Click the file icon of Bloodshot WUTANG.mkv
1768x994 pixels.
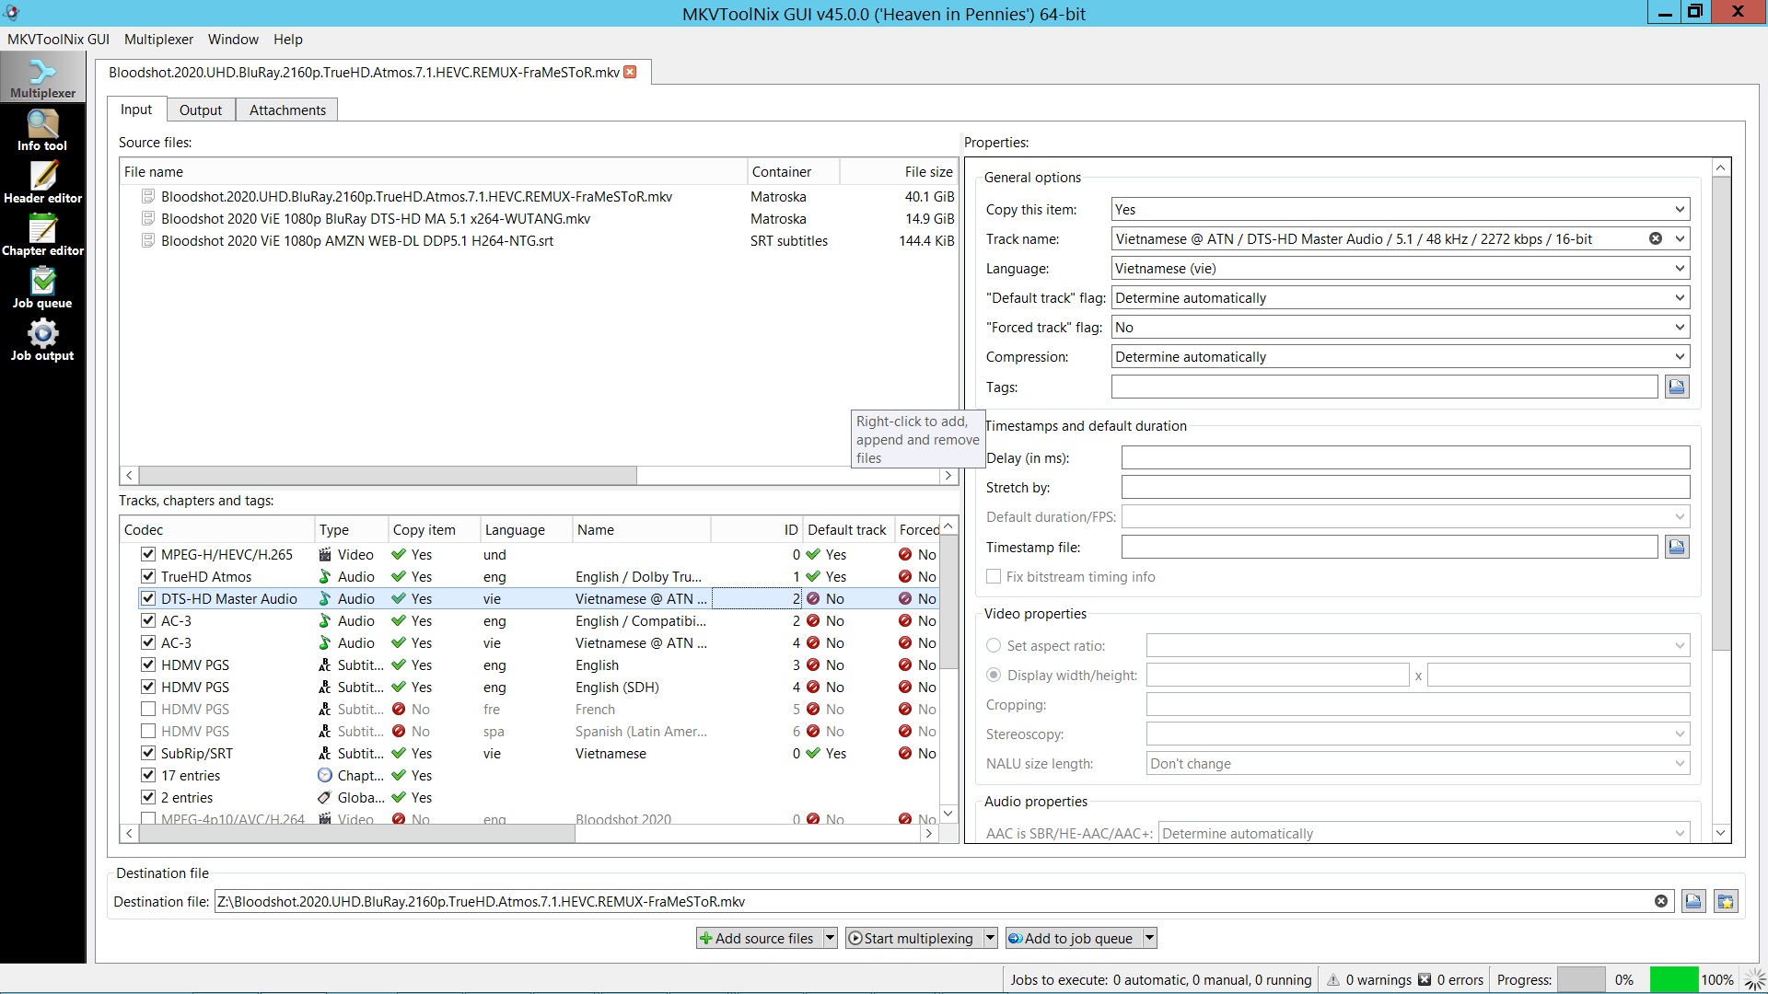pyautogui.click(x=147, y=218)
